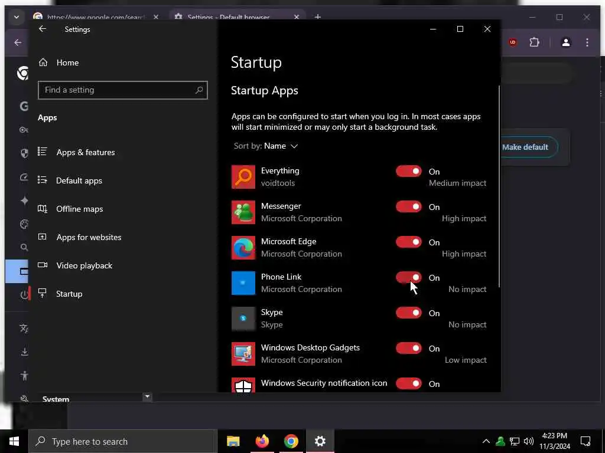Screen dimensions: 605x453
Task: Open Chrome three-dot menu
Action: (587, 42)
